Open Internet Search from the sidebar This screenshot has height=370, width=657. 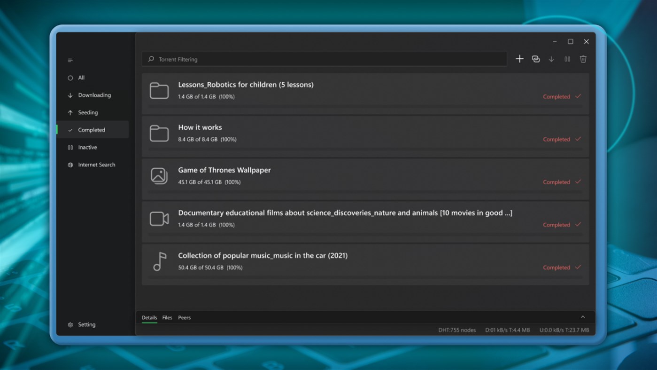pos(96,165)
